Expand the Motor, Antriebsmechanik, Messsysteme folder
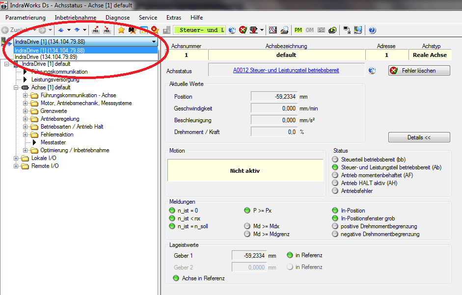Image resolution: width=462 pixels, height=295 pixels. pyautogui.click(x=26, y=104)
